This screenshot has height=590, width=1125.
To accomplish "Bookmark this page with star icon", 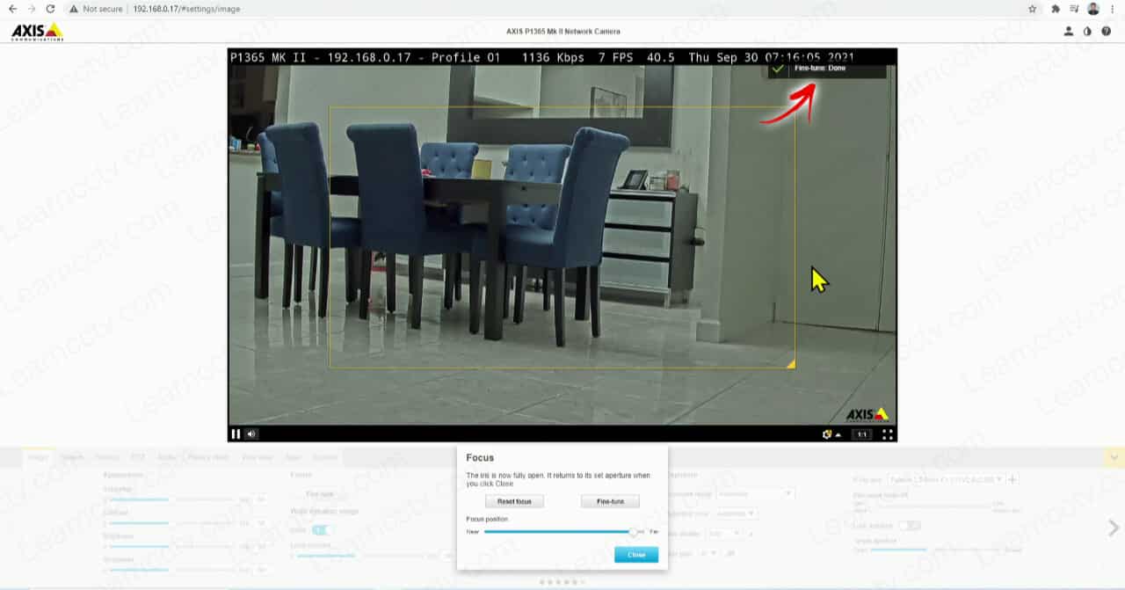I will pyautogui.click(x=1032, y=9).
